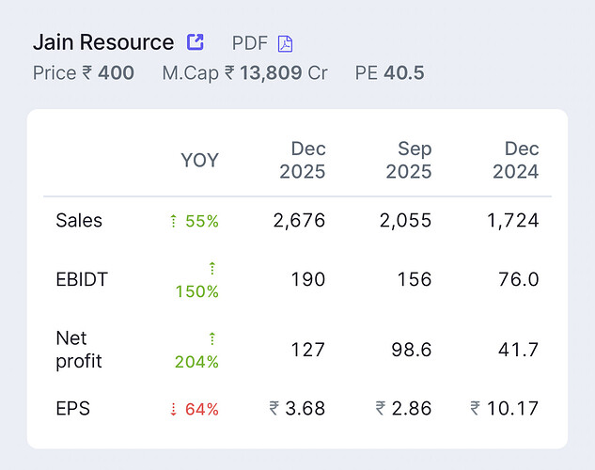Open the Jain Resource company title
595x470 pixels.
[x=103, y=42]
